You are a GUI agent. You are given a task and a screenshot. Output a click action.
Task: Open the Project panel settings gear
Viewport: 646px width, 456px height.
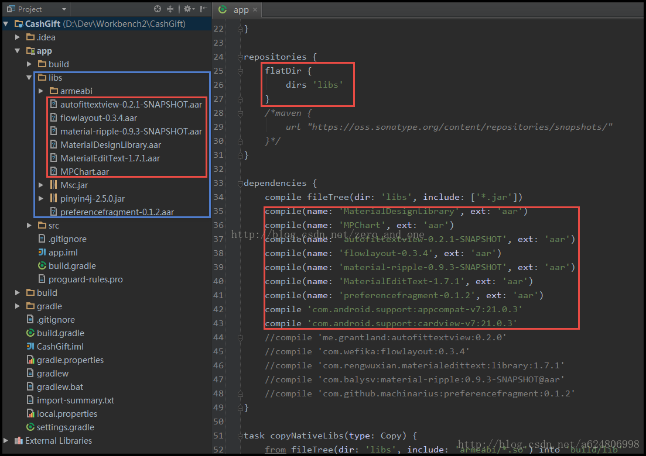click(x=189, y=9)
